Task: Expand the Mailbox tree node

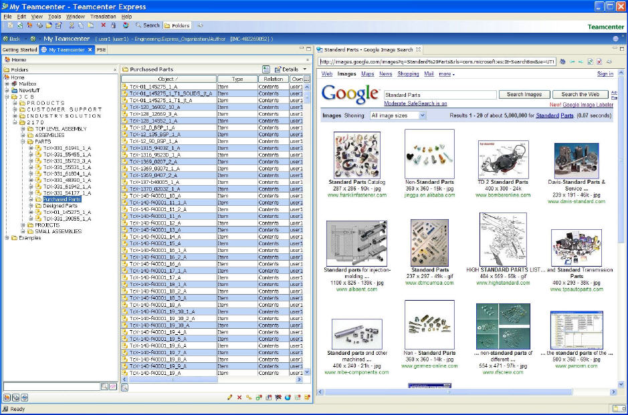Action: click(x=7, y=84)
